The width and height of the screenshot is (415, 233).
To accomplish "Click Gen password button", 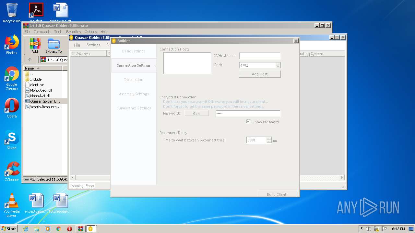I will 196,114.
